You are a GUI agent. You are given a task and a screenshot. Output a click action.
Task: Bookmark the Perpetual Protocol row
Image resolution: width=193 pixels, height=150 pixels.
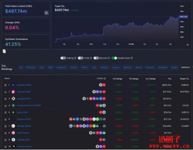5,106
